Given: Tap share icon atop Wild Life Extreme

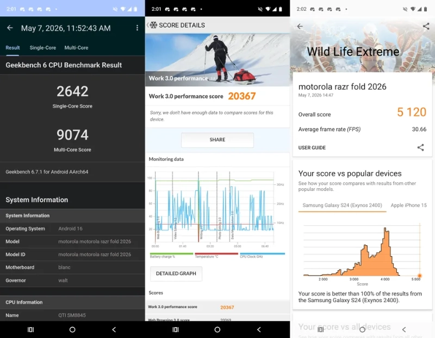Looking at the screenshot, I should click(x=426, y=26).
